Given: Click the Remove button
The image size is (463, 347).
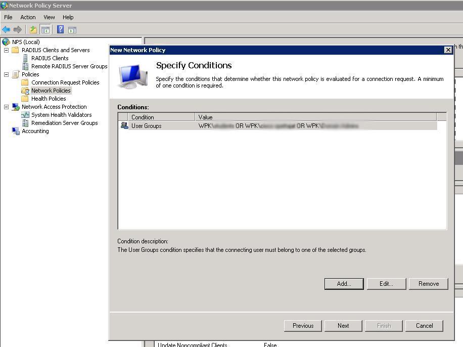Looking at the screenshot, I should pyautogui.click(x=429, y=284).
